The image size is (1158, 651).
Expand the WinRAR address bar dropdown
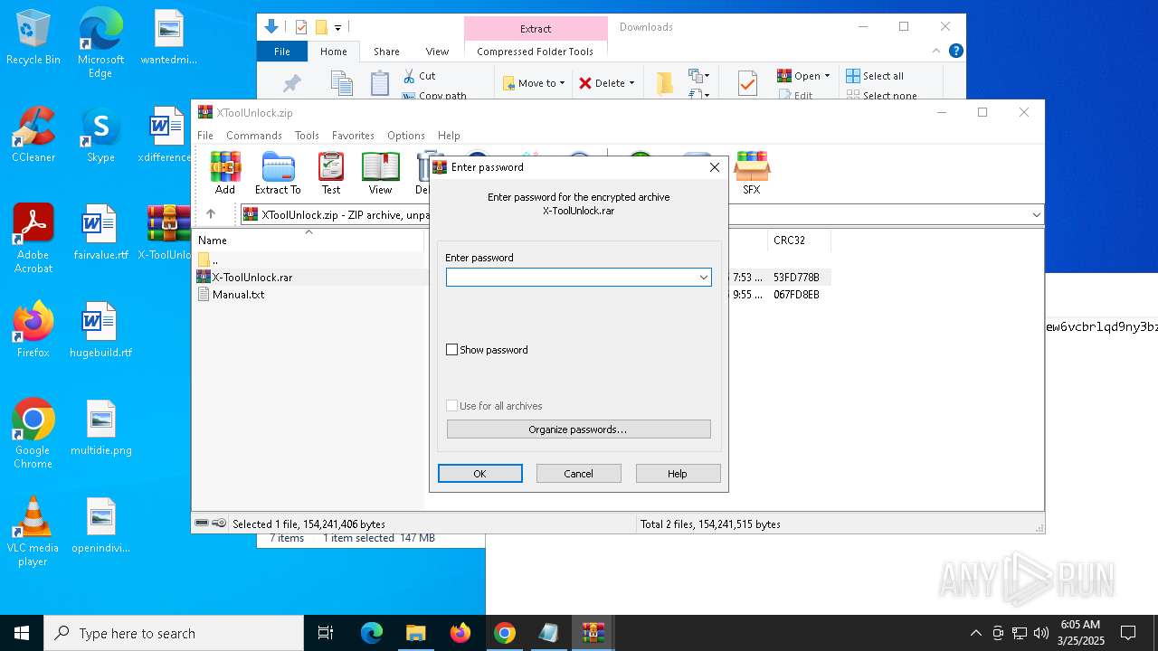click(x=1036, y=215)
